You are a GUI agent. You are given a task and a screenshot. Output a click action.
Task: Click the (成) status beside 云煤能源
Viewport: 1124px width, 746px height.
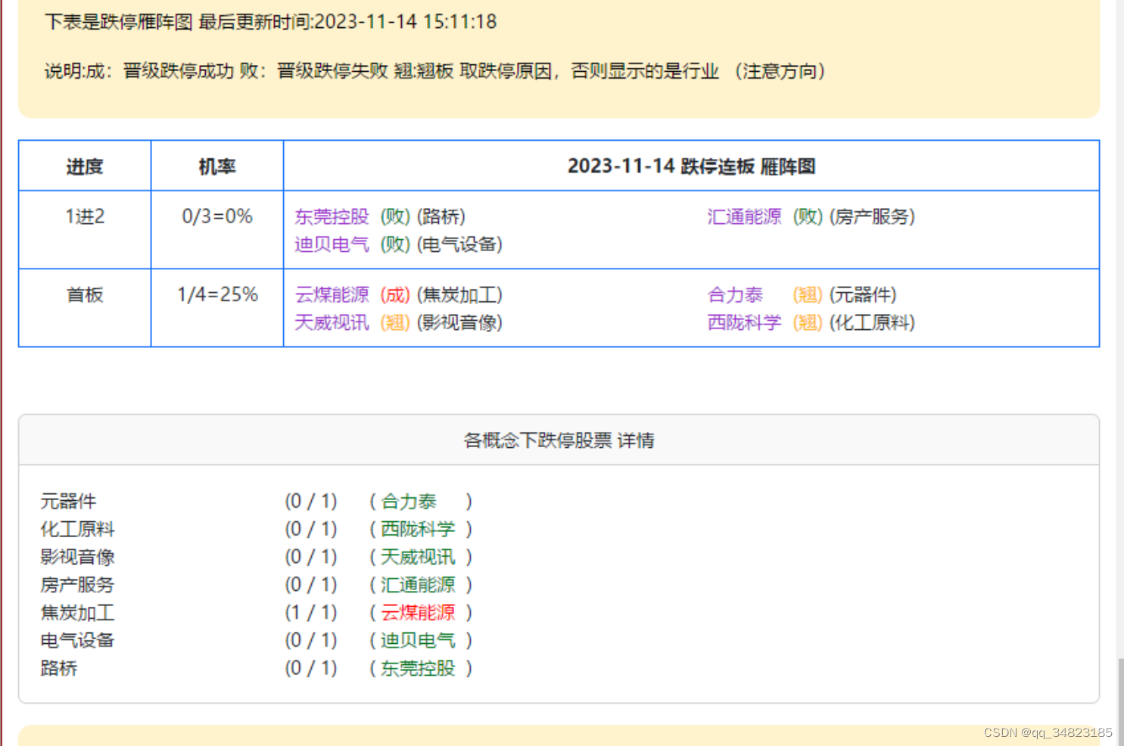click(395, 295)
